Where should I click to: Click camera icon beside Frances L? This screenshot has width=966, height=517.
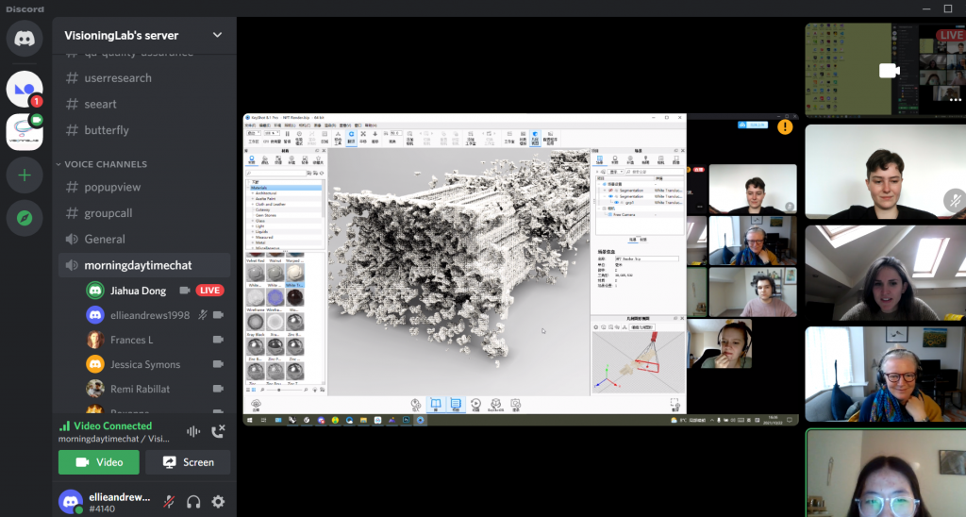click(218, 340)
